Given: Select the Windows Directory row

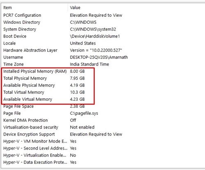Looking at the screenshot, I should point(103,22).
